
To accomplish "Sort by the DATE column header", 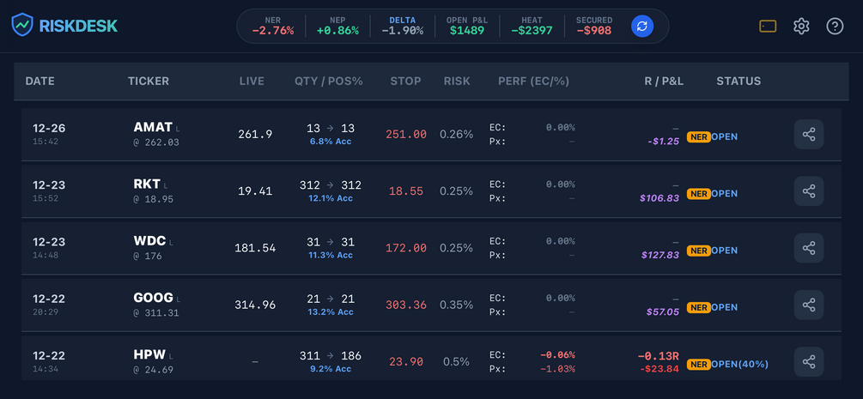I will point(40,82).
